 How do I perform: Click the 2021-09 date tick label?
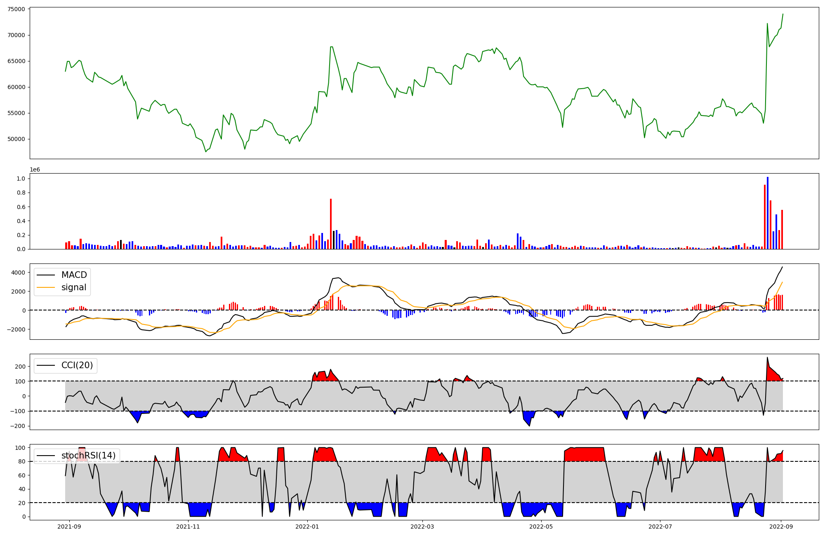(x=69, y=527)
